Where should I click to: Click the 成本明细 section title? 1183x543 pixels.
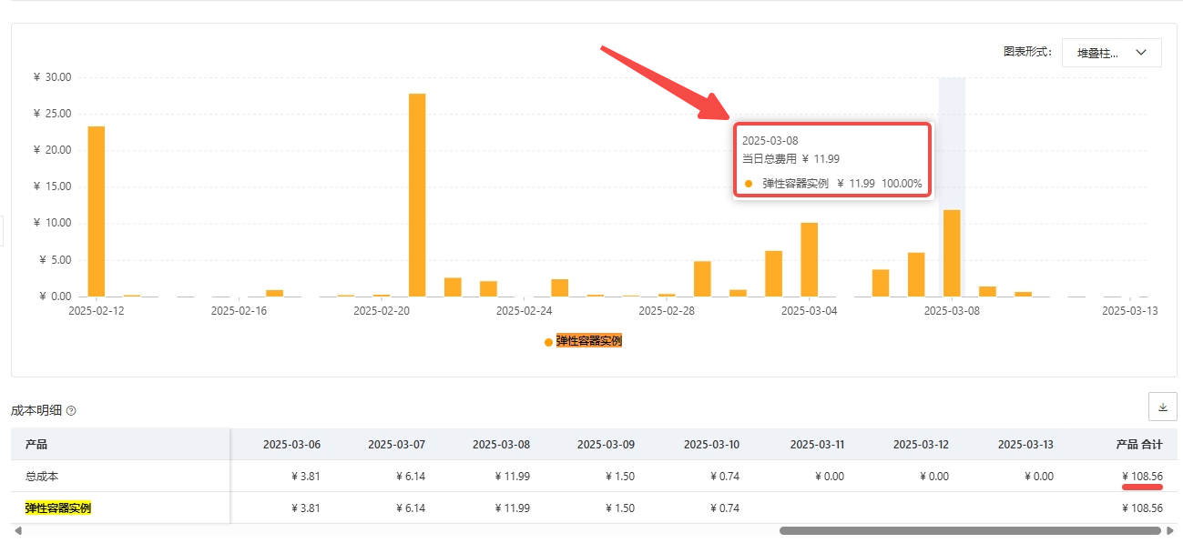pos(36,410)
